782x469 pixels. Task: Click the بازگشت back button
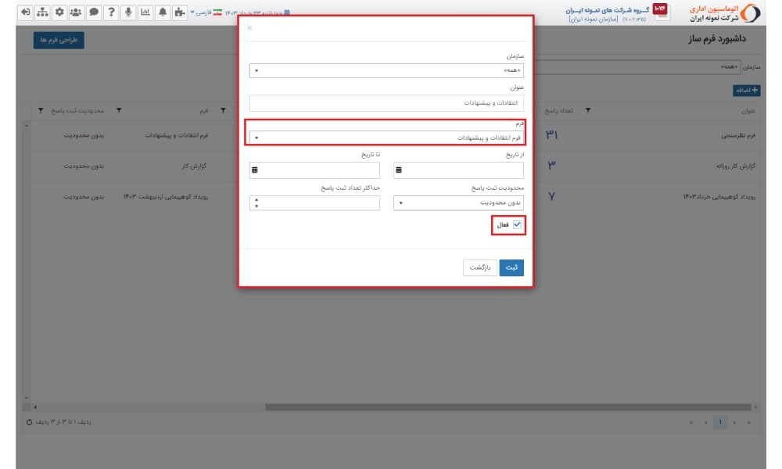coord(479,267)
